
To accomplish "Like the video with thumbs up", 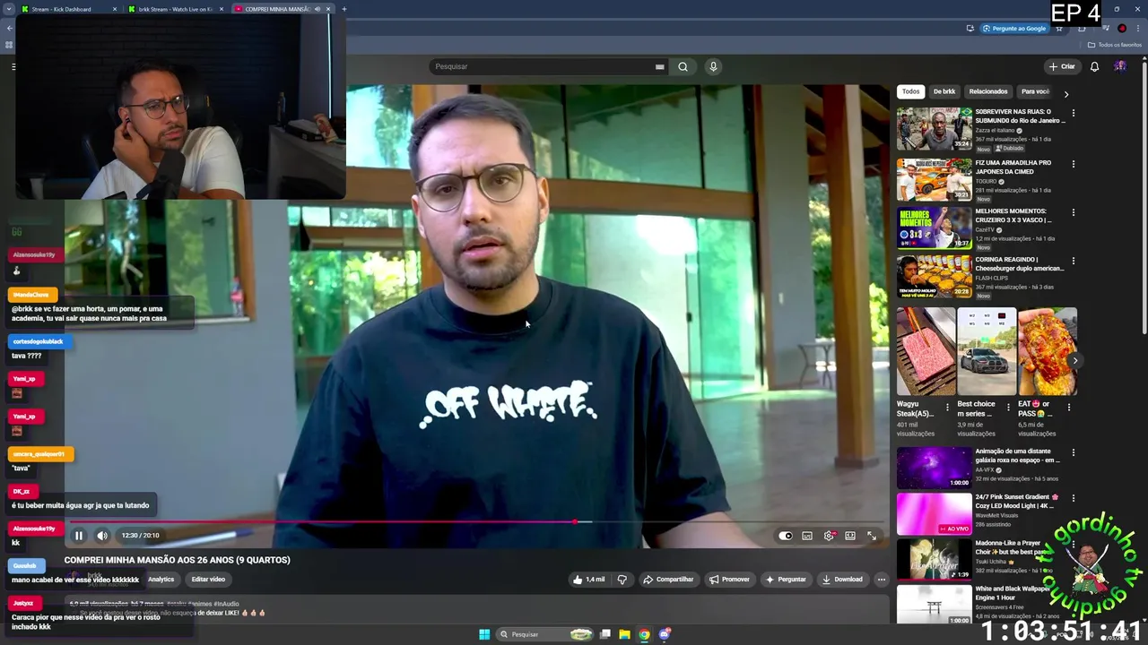I will (588, 580).
